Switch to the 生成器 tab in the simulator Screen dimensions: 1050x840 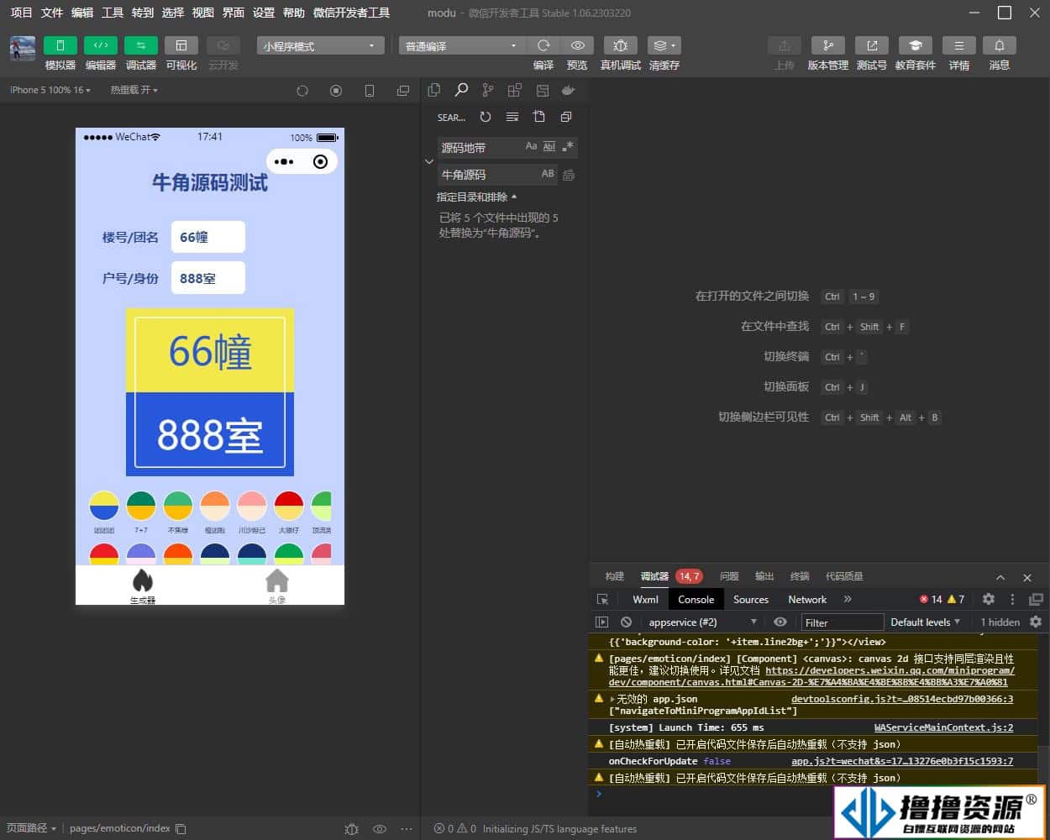coord(143,585)
